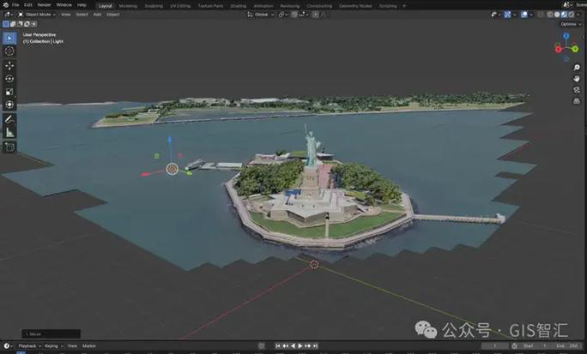
Task: Click the pan view hand icon
Action: [x=577, y=79]
